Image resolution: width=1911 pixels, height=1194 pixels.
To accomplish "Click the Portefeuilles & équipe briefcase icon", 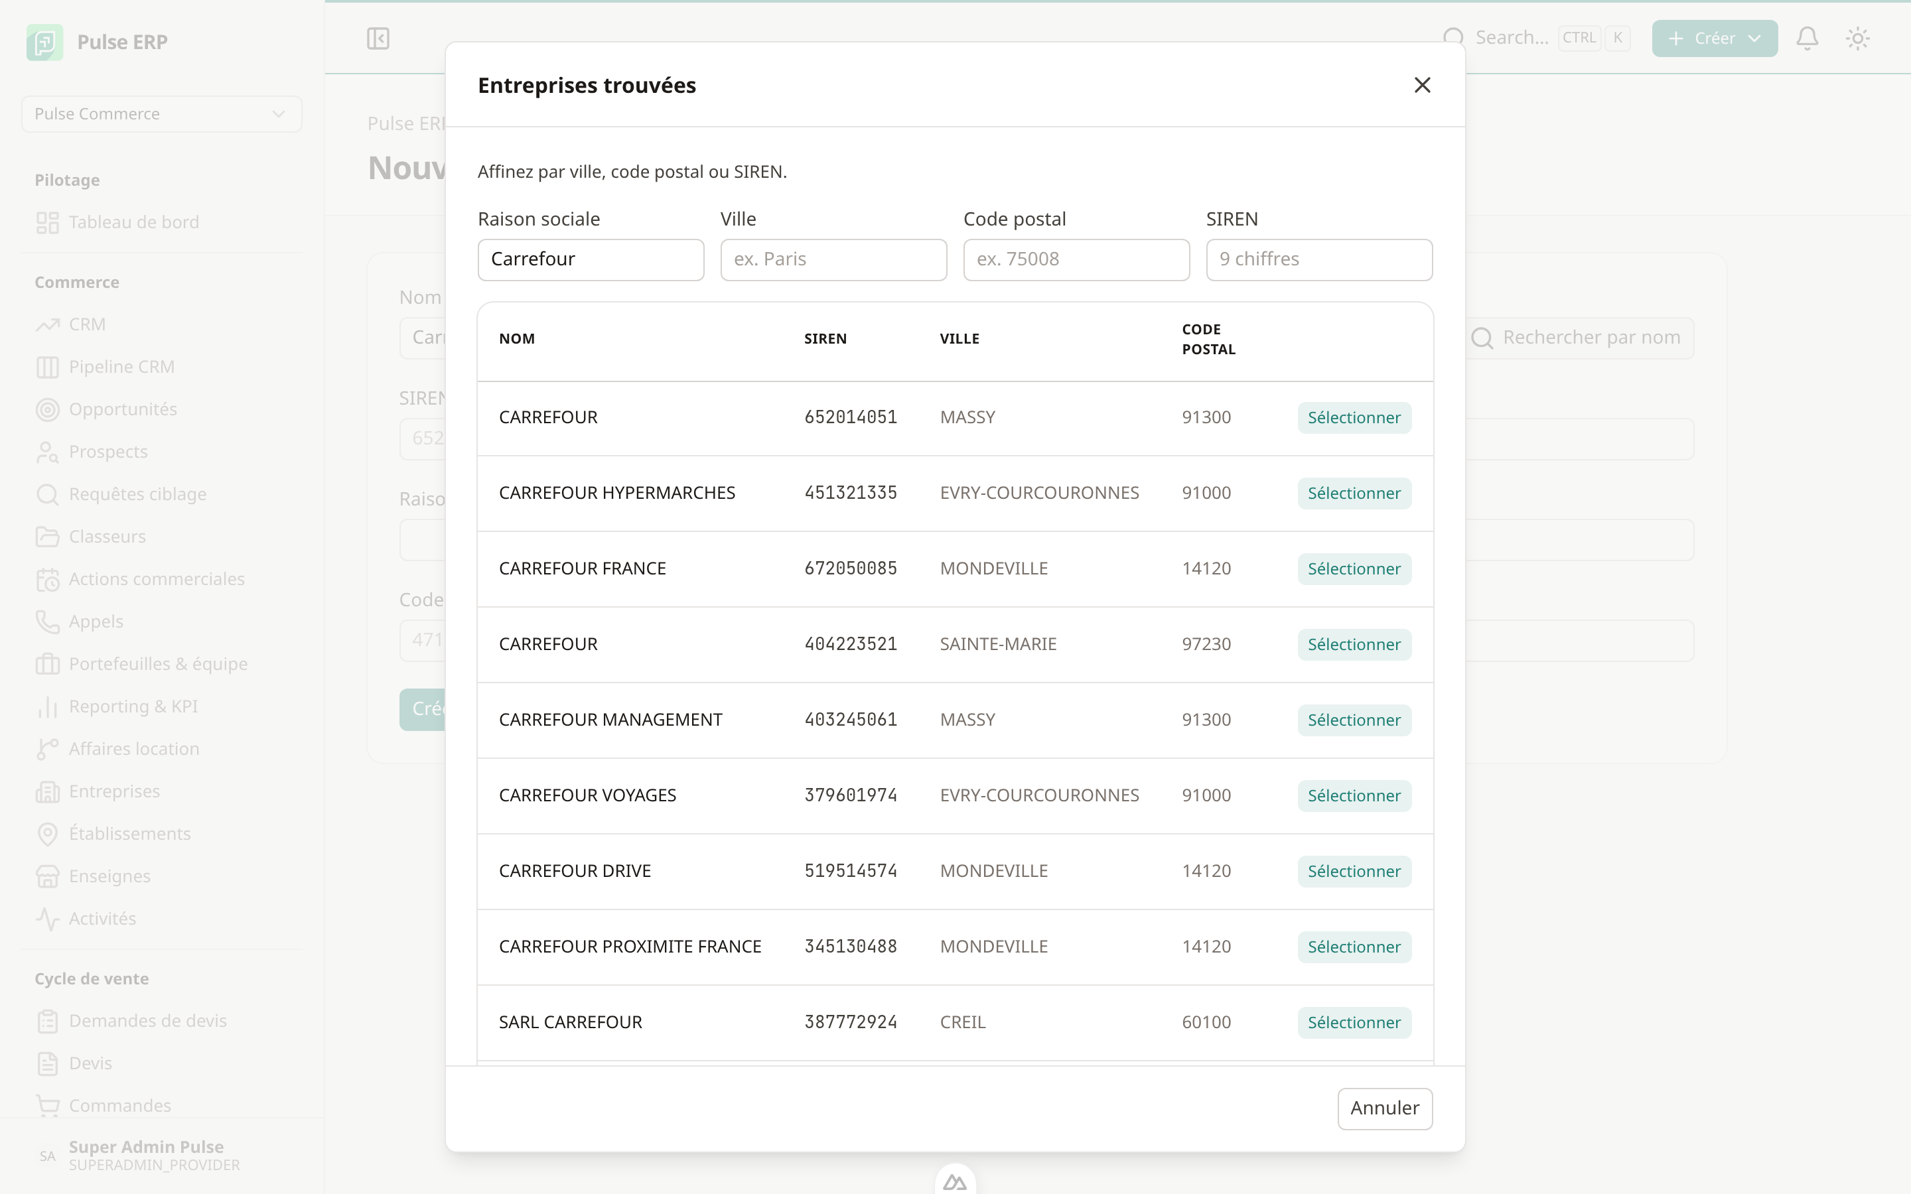I will click(47, 664).
